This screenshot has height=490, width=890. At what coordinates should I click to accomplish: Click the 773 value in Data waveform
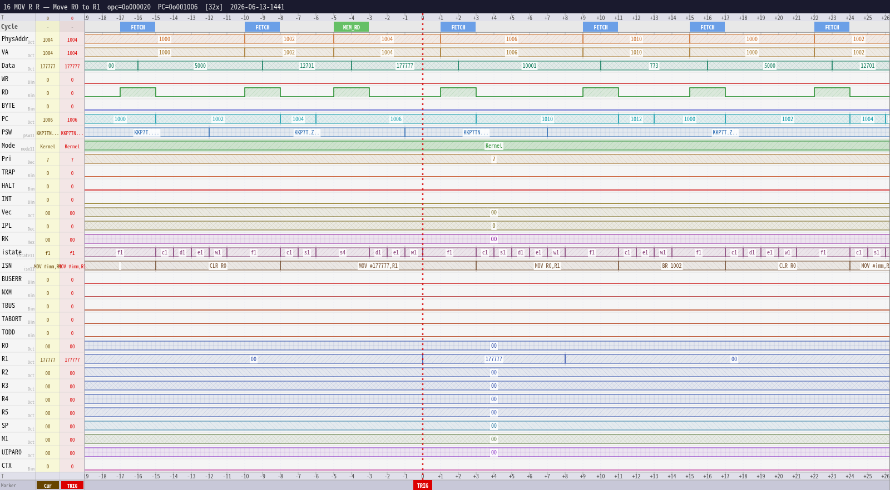654,66
